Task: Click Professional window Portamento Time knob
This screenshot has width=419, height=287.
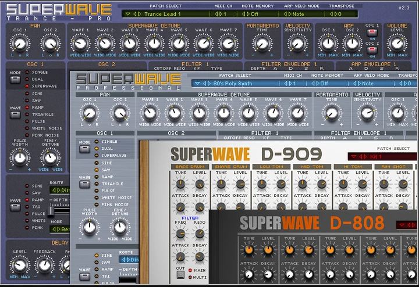Action: 332,113
